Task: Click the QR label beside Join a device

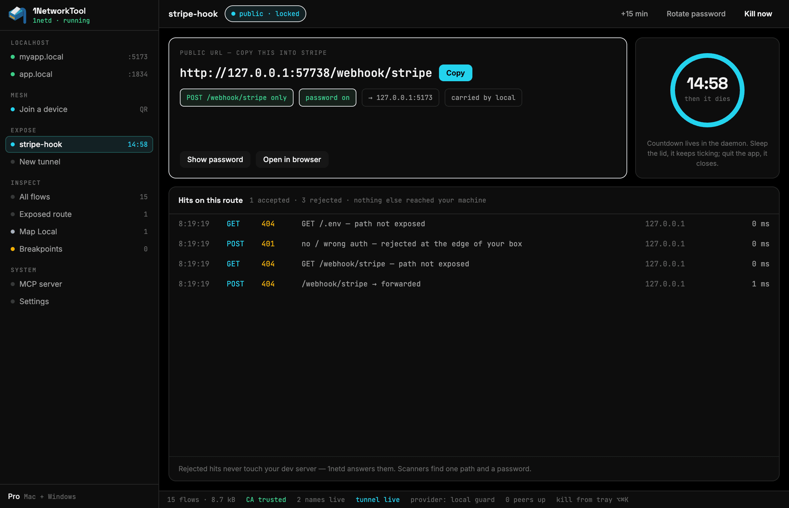Action: 143,109
